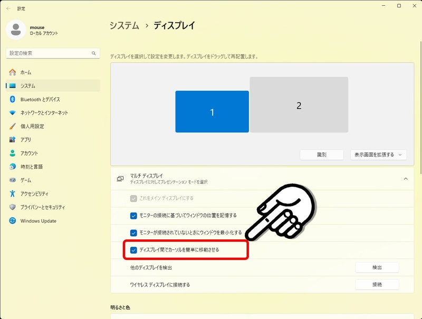Open the ホーム section in the sidebar
This screenshot has width=422, height=319.
tap(32, 72)
